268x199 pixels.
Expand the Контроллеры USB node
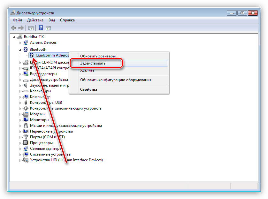(x=20, y=103)
